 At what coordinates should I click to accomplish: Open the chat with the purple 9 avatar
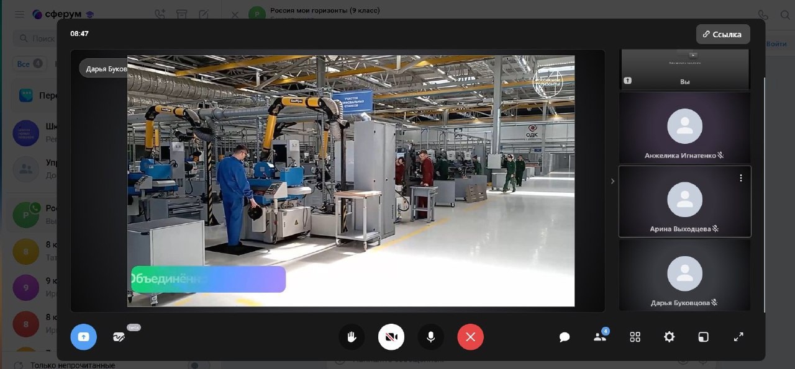26,288
